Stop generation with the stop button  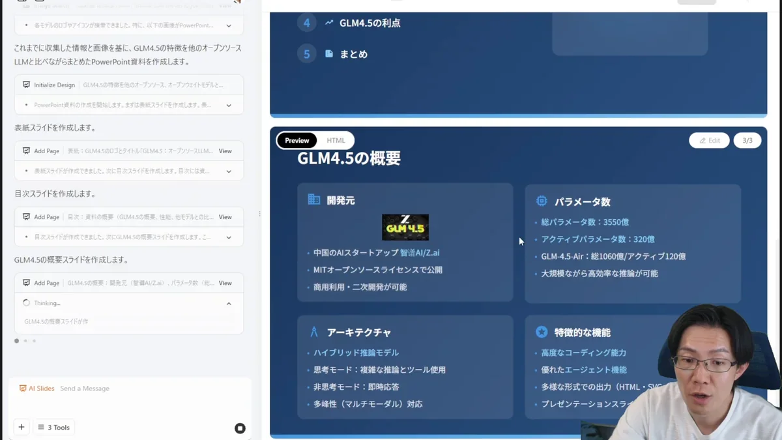point(240,428)
